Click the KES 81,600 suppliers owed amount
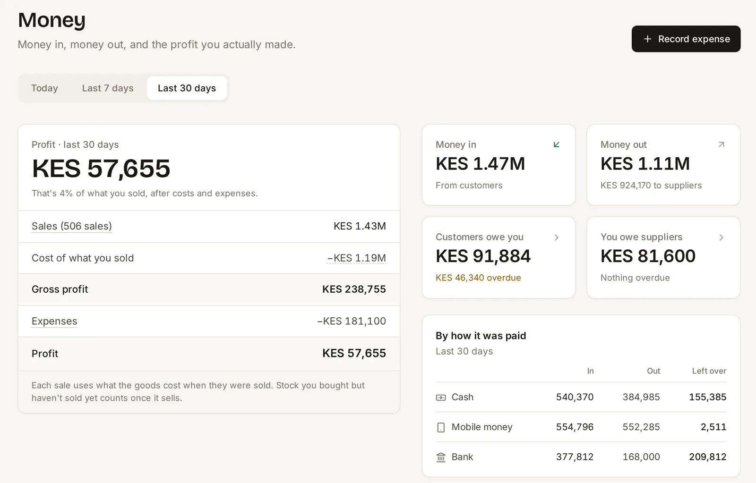 point(648,256)
